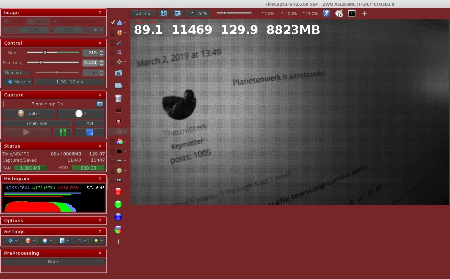This screenshot has height=279, width=450.
Task: Click the trash can delete icon
Action: tap(118, 98)
